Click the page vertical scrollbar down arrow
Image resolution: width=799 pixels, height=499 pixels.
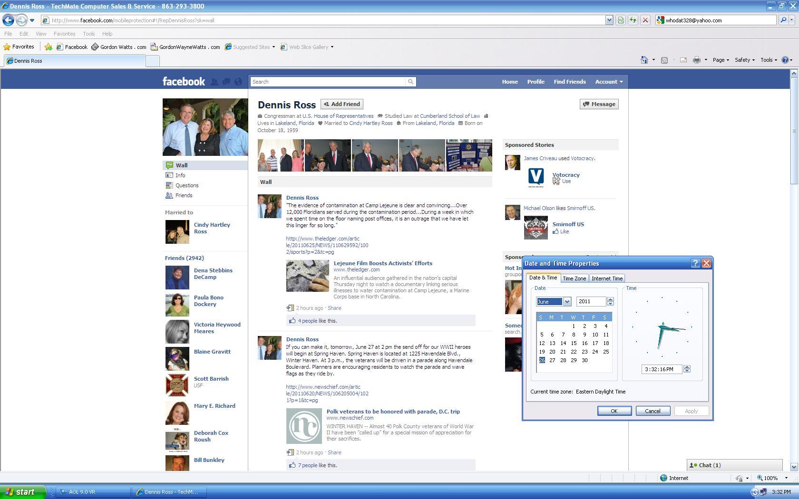[794, 467]
